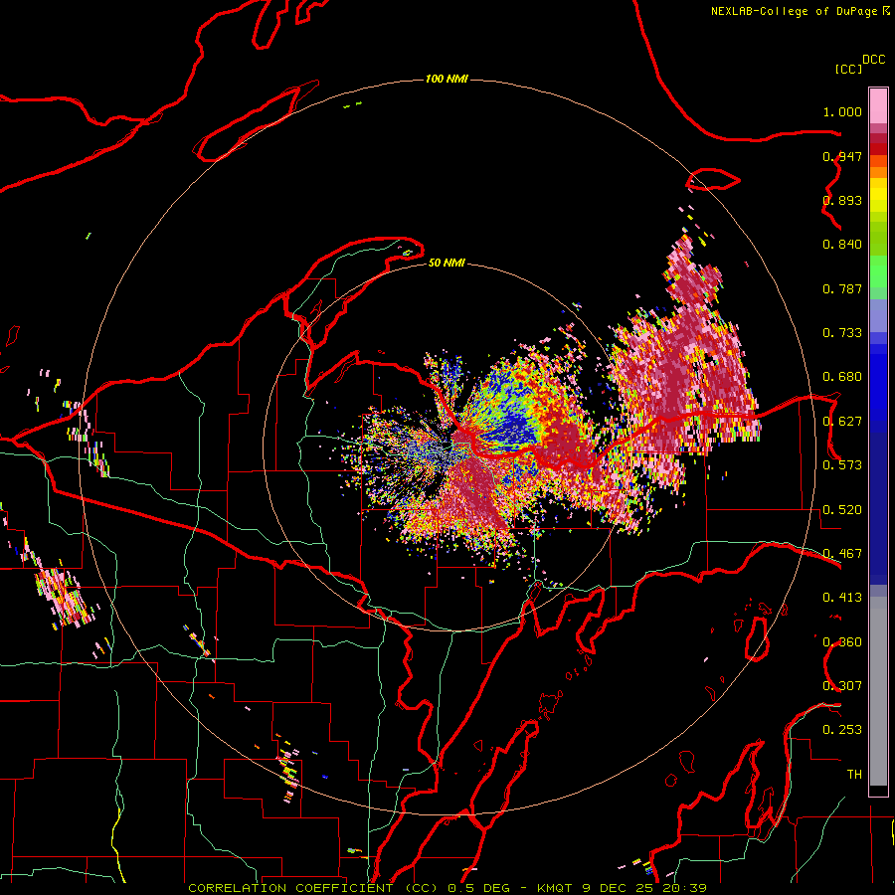
Task: Click the TH threshold label on legend
Action: (854, 775)
